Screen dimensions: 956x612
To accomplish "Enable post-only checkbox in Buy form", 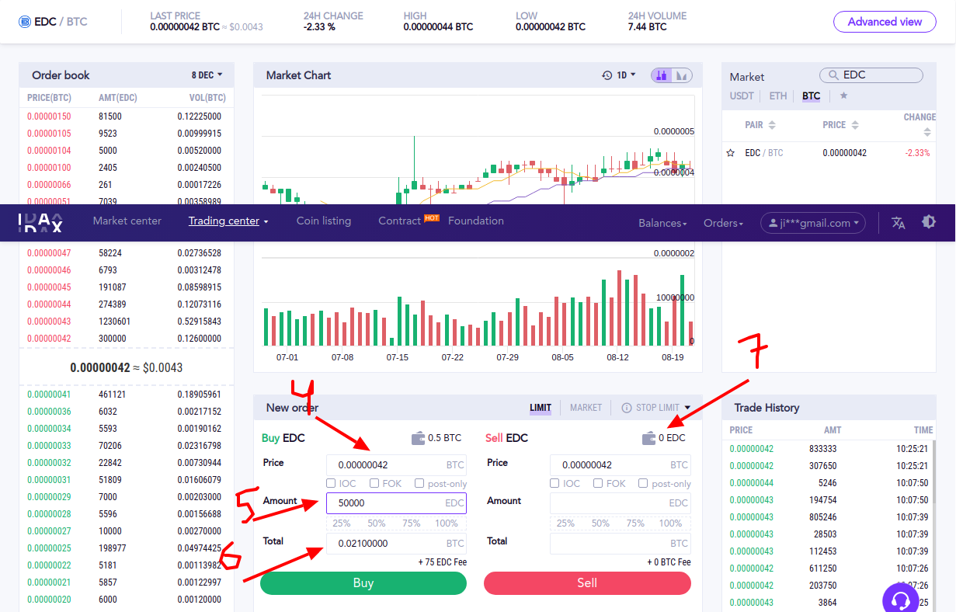I will pyautogui.click(x=419, y=483).
